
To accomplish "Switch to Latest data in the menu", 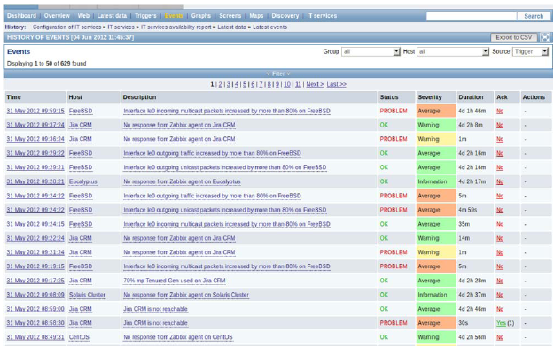I will point(112,16).
